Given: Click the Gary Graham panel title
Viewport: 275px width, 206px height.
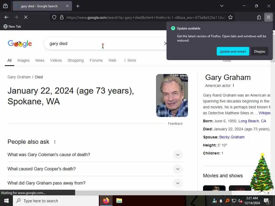Looking at the screenshot, I should click(228, 78).
